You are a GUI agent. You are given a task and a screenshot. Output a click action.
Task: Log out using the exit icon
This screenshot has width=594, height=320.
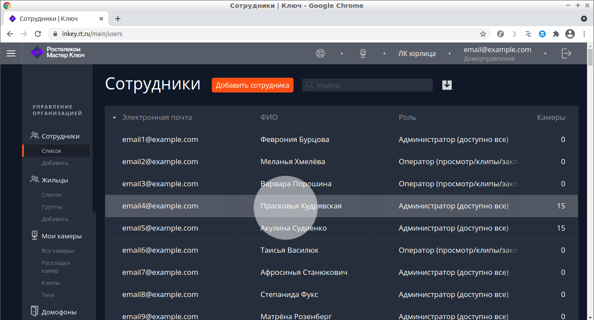(566, 53)
